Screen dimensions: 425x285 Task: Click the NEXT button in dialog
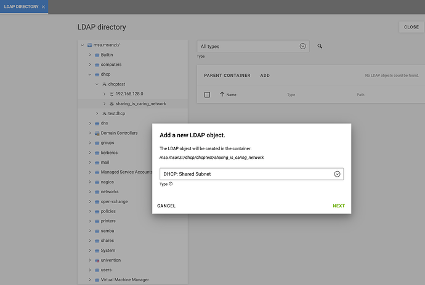[338, 206]
